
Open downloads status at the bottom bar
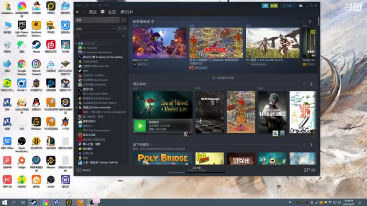pos(197,169)
